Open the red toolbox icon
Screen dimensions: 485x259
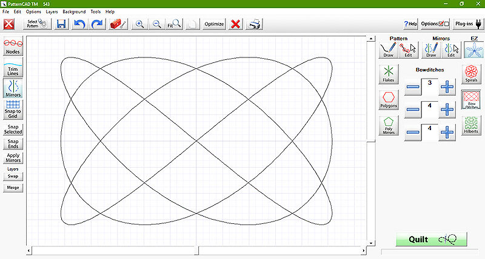(x=116, y=24)
